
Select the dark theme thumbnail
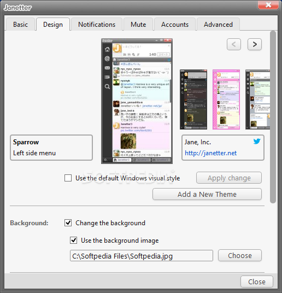click(x=193, y=99)
